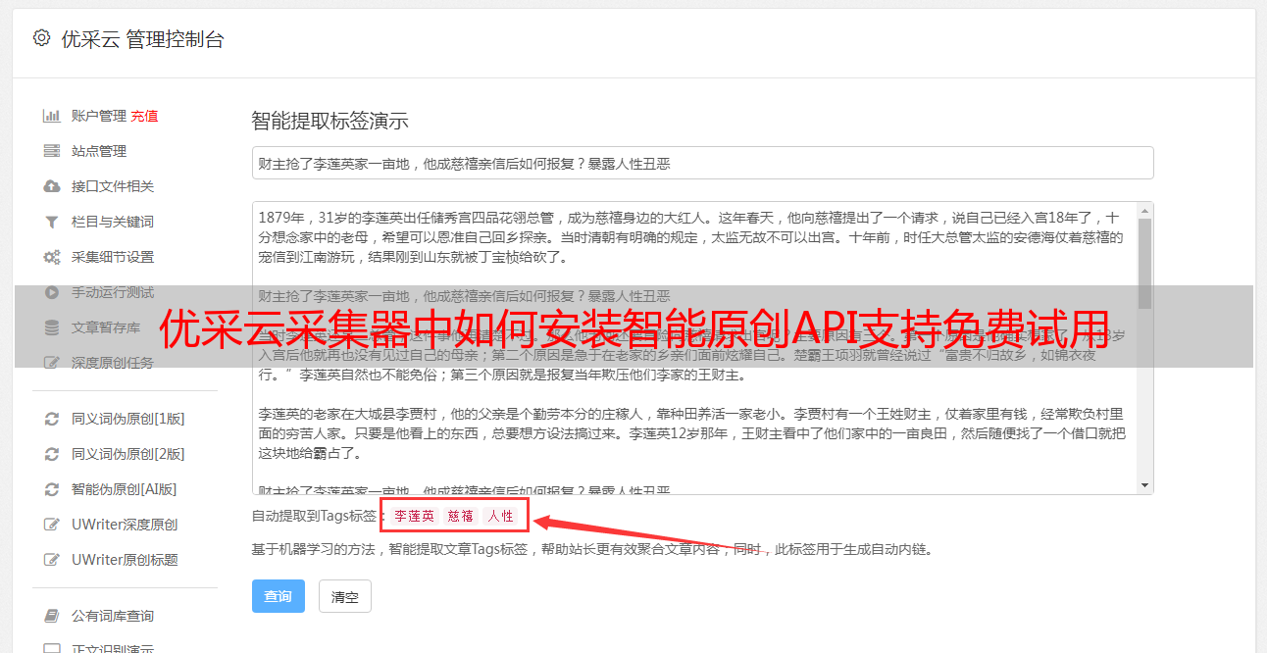Click the 优采云 管理控制台 title

click(x=142, y=39)
